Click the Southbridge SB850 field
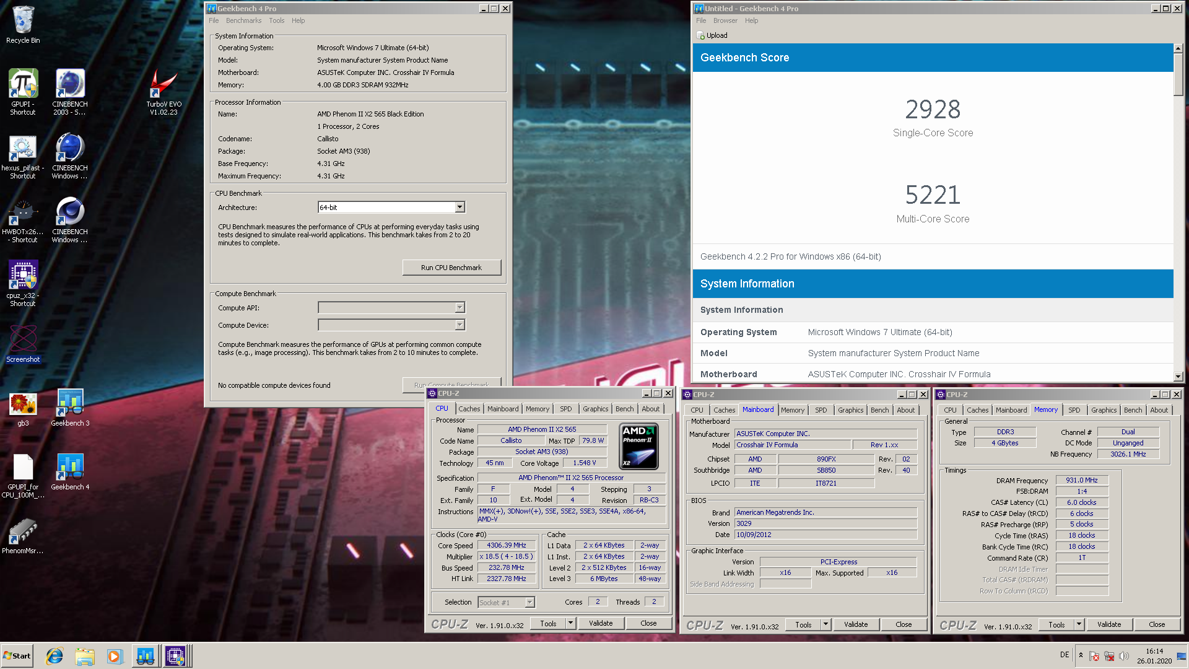The height and width of the screenshot is (669, 1189). click(x=825, y=470)
